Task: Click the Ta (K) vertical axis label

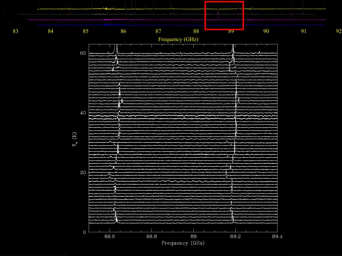Action: click(74, 140)
